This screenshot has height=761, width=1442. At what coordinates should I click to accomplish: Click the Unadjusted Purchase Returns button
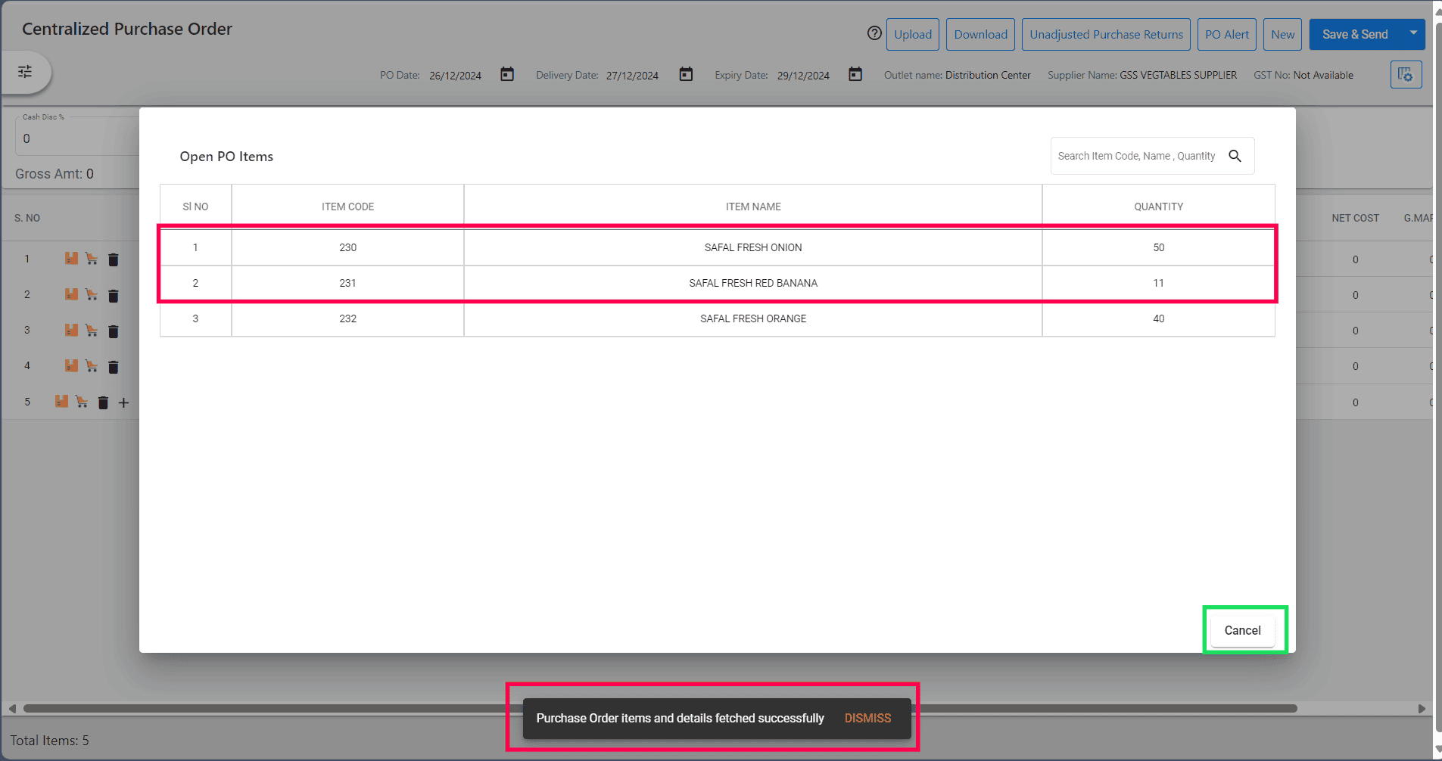pyautogui.click(x=1105, y=35)
